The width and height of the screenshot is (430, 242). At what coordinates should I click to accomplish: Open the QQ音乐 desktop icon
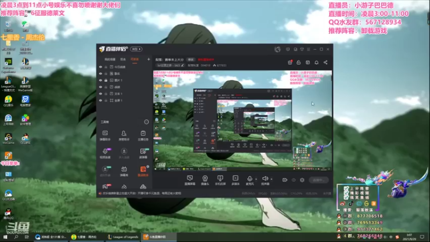pos(8,101)
